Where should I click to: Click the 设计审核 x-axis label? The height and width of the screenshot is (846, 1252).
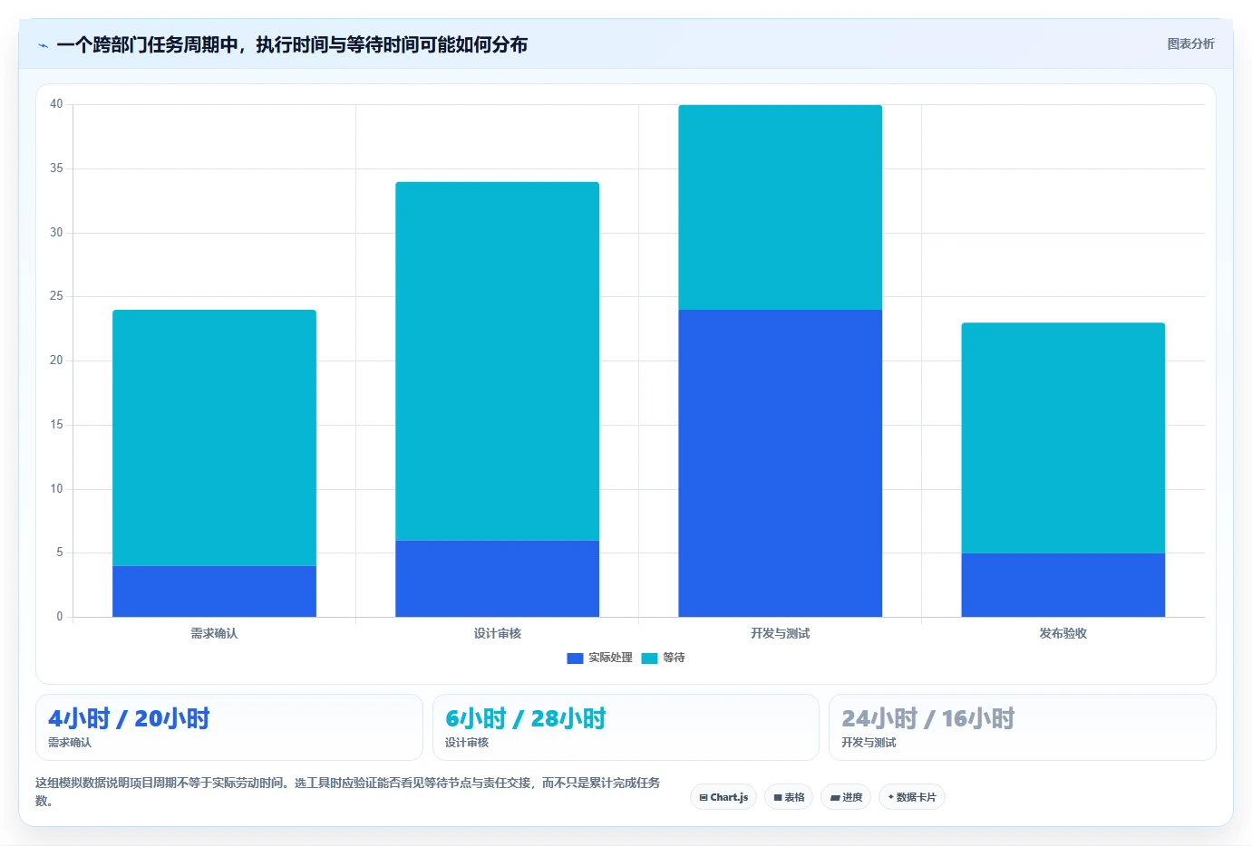tap(497, 633)
